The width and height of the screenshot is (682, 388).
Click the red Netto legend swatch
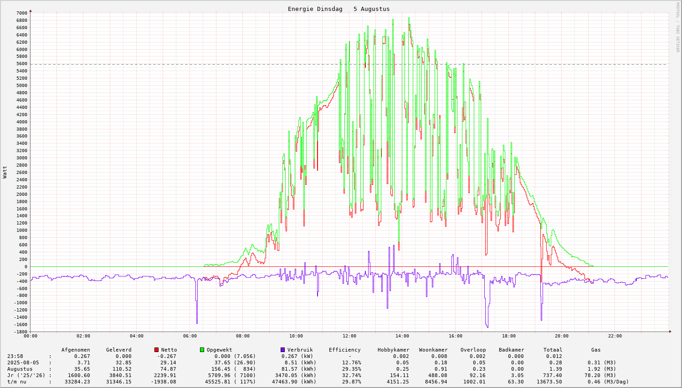point(157,350)
